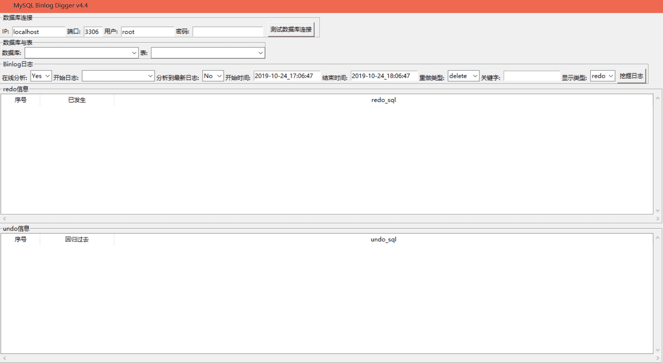Viewport: 663px width, 363px height.
Task: Click the redo table 序号 column header
Action: coord(20,100)
